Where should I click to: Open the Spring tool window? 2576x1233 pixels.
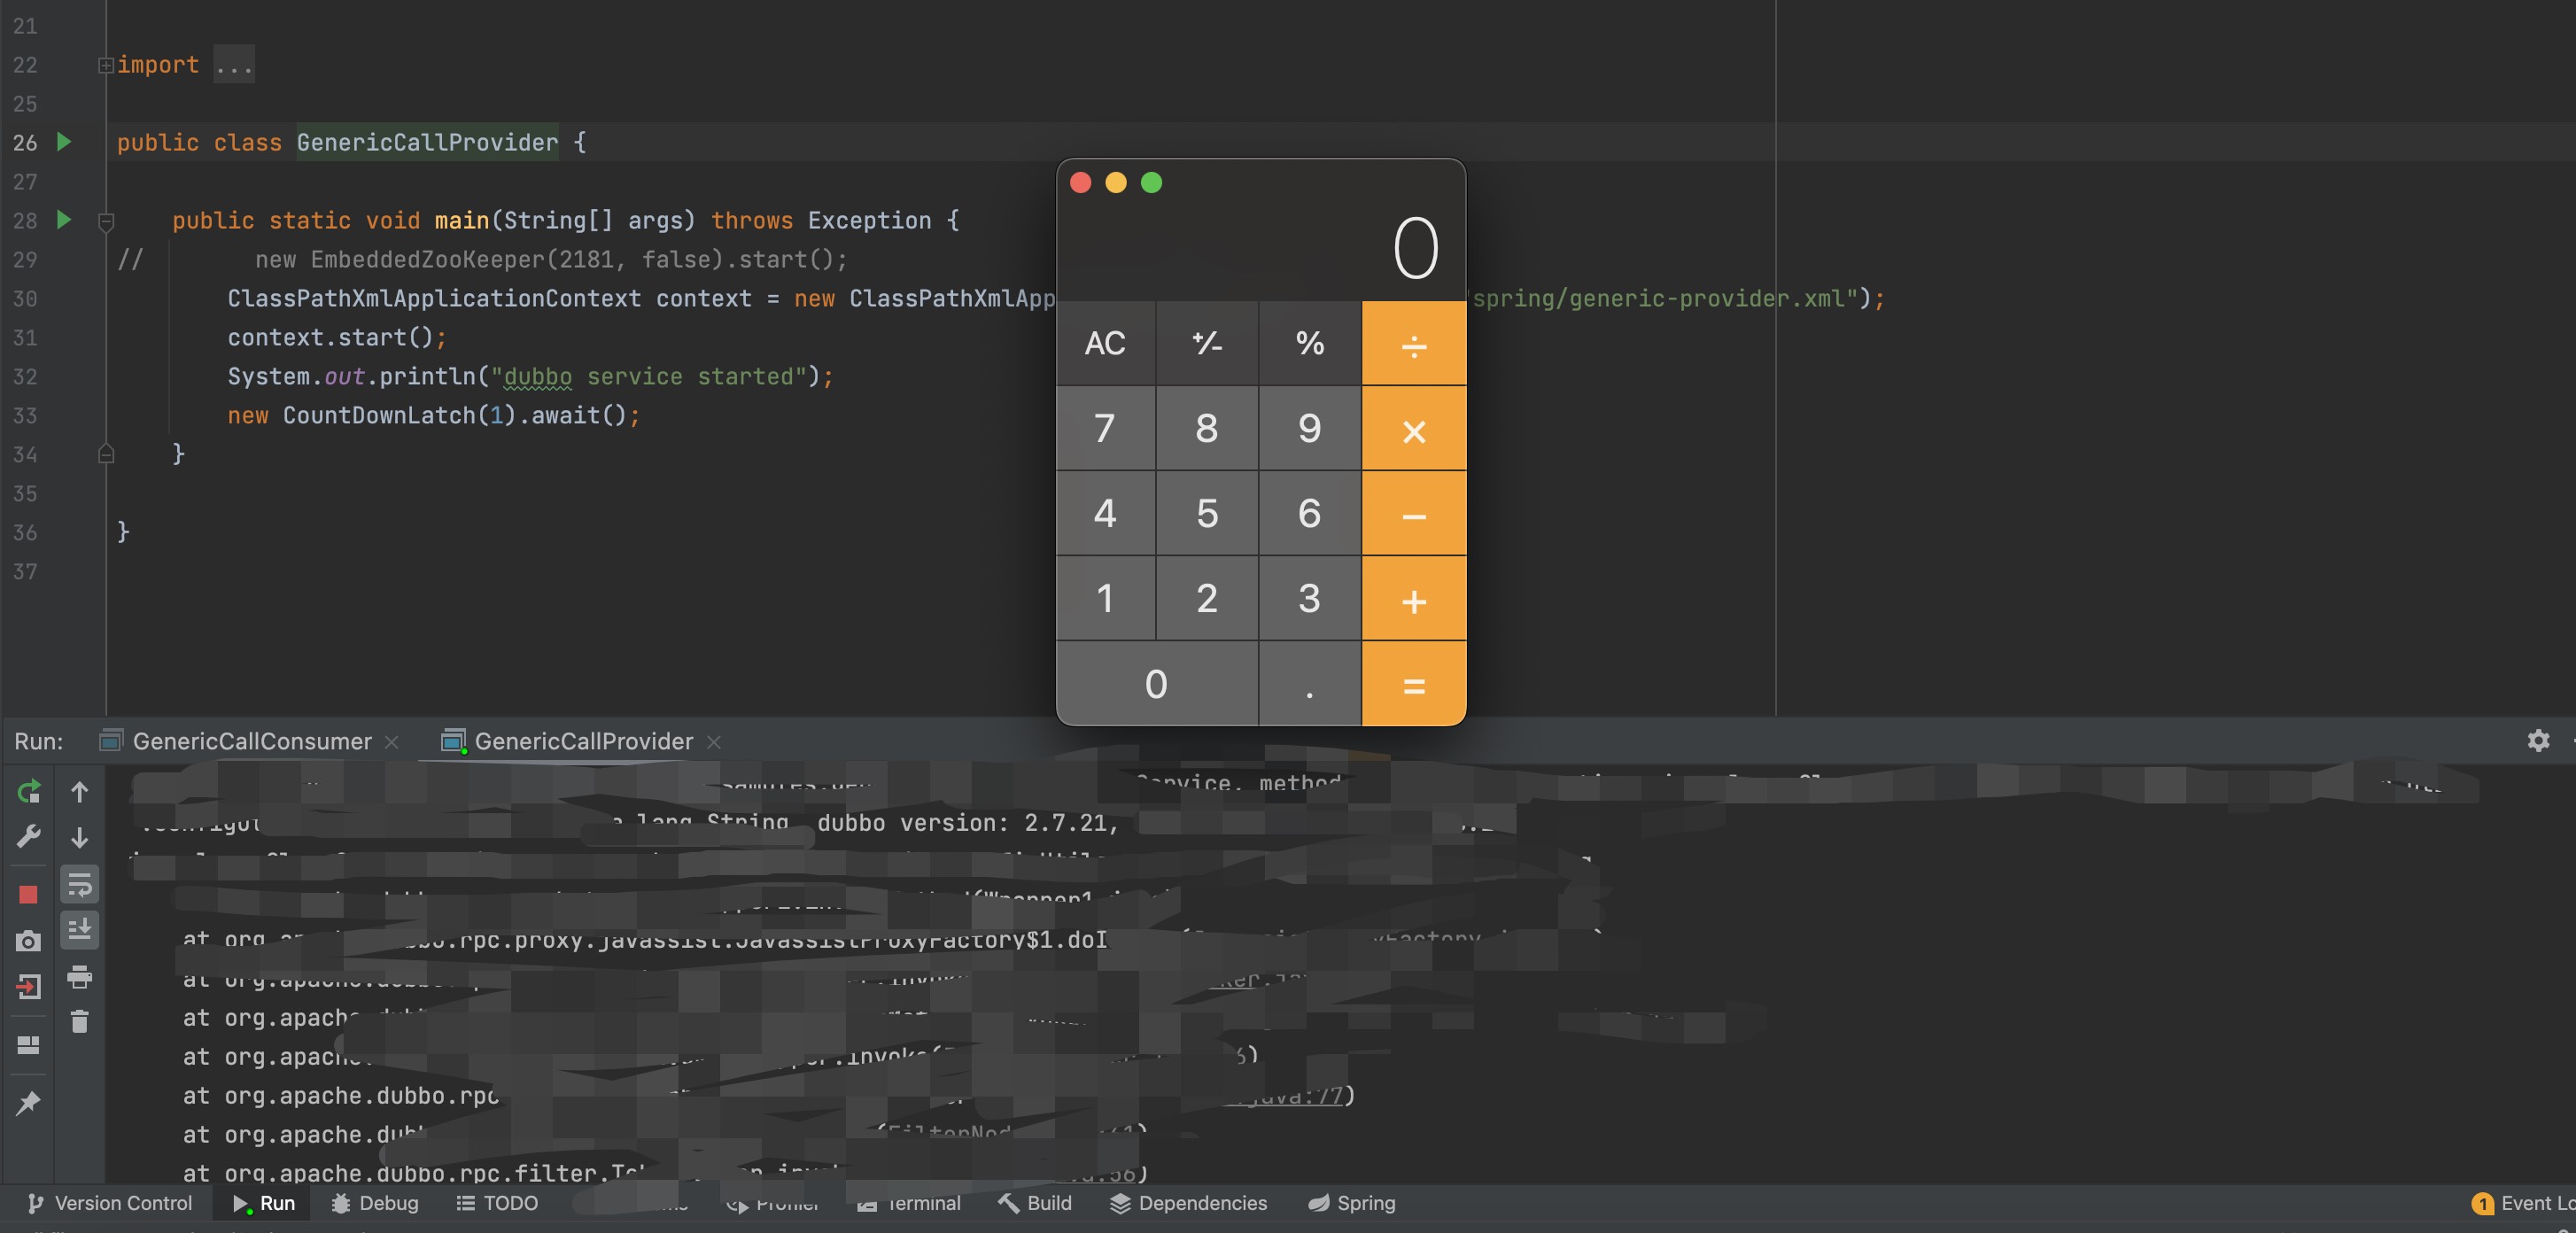pos(1352,1203)
